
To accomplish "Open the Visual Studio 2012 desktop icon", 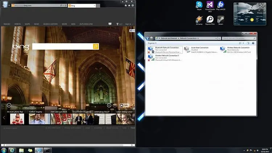I will click(210, 7).
